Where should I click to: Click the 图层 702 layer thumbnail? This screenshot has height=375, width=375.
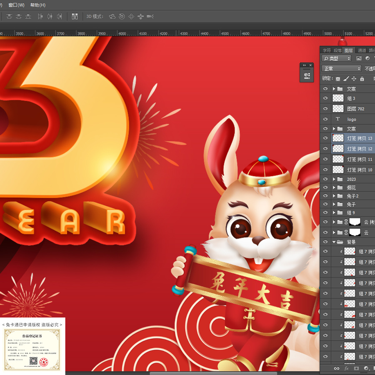[x=338, y=109]
